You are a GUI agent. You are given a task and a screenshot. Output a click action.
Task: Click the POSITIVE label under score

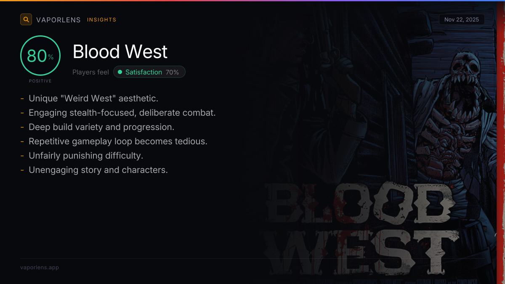(40, 81)
